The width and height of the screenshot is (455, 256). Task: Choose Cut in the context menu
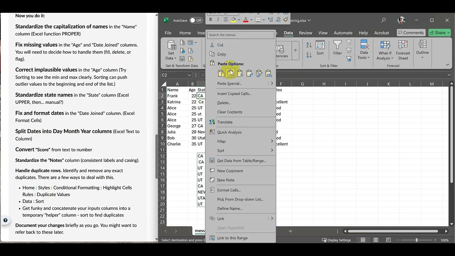click(x=241, y=45)
